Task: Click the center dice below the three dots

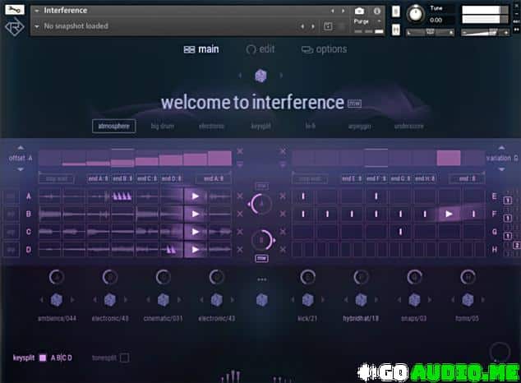Action: (x=262, y=300)
